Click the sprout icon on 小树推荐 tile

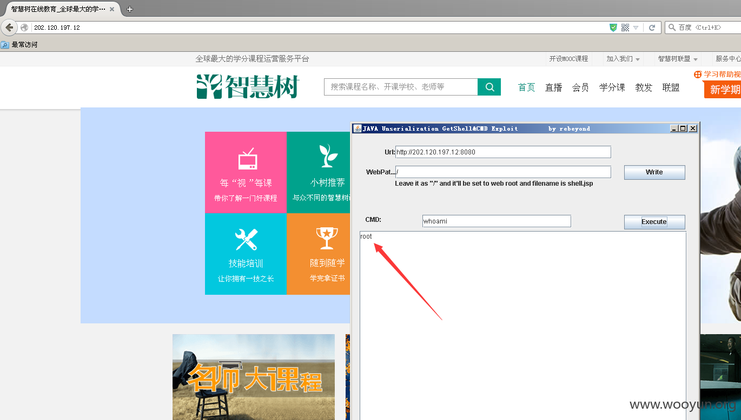(x=328, y=156)
